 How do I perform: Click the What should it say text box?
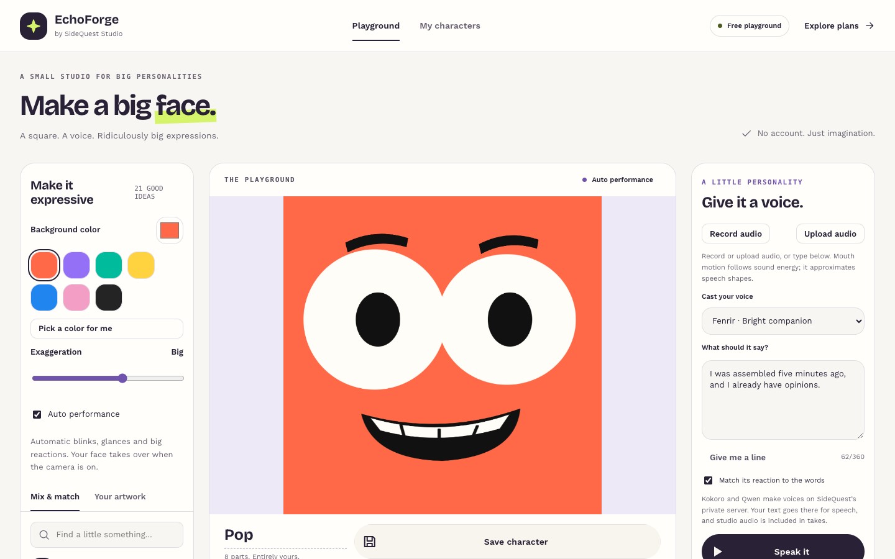783,400
